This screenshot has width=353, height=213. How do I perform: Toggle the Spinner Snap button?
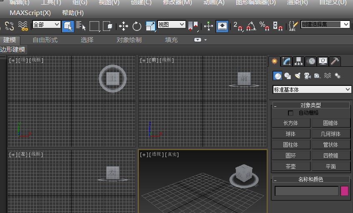pos(278,26)
